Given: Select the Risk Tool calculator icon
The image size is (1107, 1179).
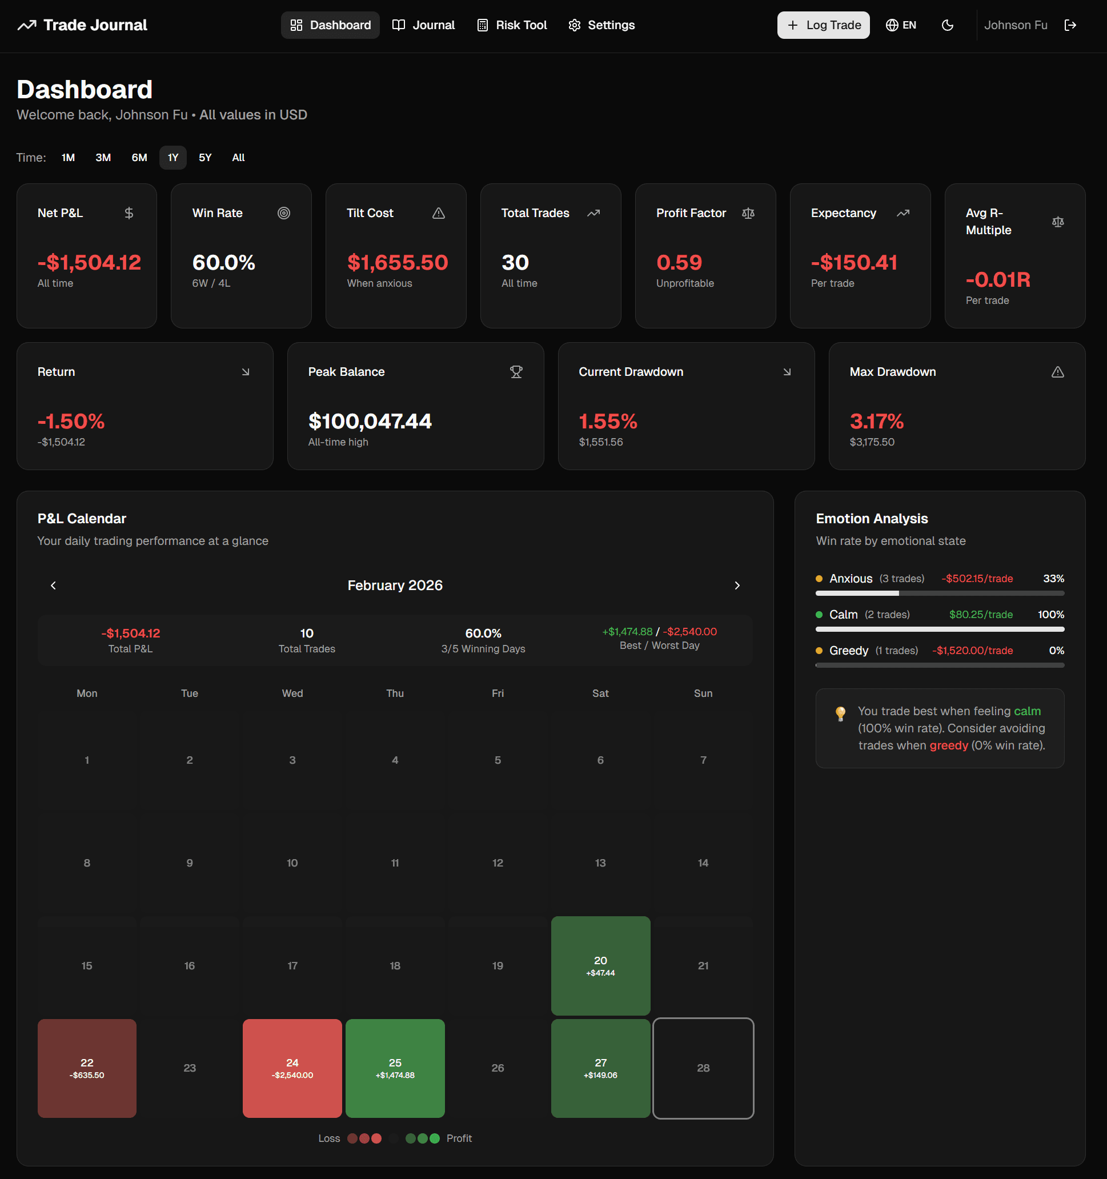Looking at the screenshot, I should (483, 25).
